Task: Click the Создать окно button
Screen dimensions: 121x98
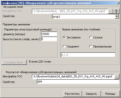Action: [14, 63]
